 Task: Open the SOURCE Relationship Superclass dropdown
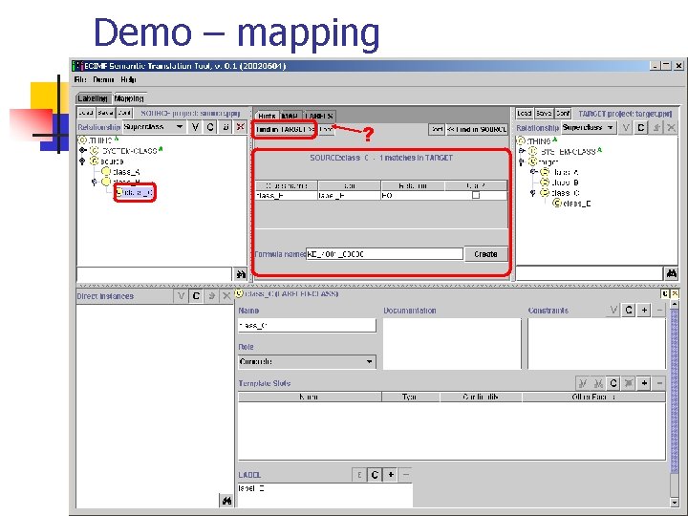[x=154, y=127]
